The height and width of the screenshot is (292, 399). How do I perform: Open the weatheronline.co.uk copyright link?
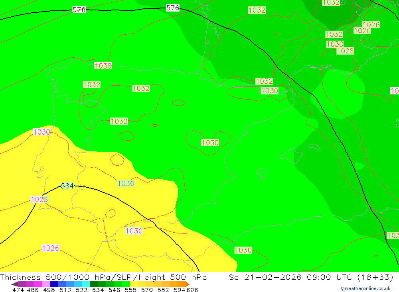(365, 288)
